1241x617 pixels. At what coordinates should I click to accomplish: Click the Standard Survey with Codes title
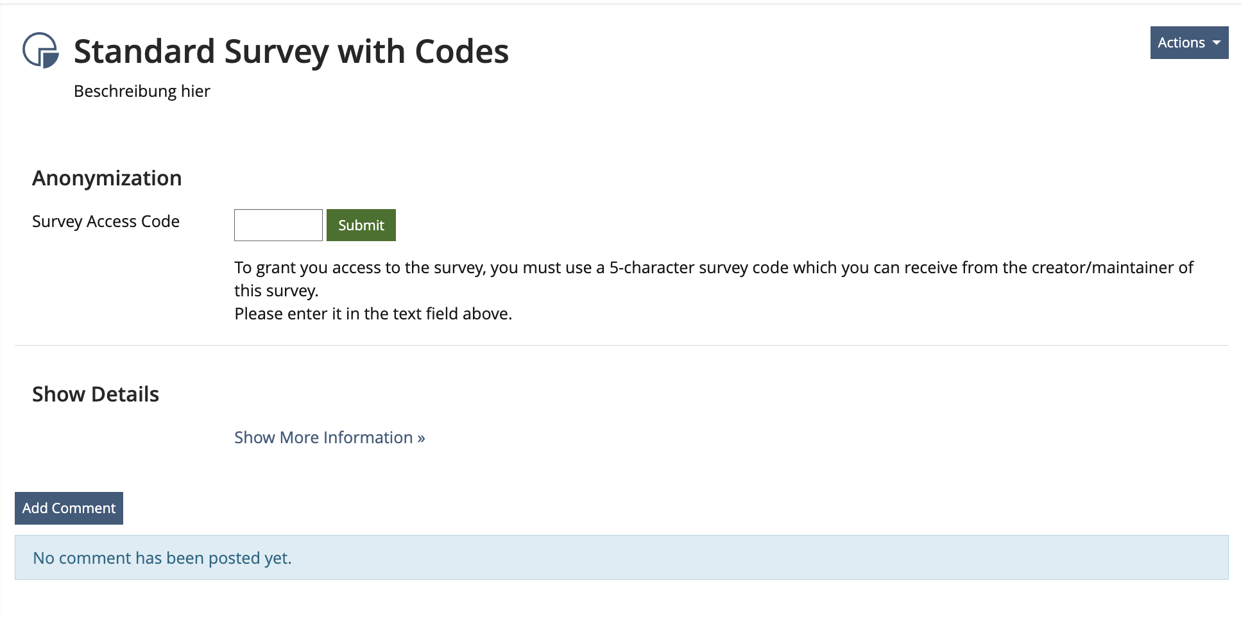[x=291, y=51]
